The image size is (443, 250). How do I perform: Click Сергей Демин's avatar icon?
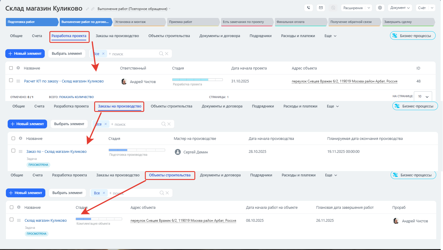coord(177,152)
